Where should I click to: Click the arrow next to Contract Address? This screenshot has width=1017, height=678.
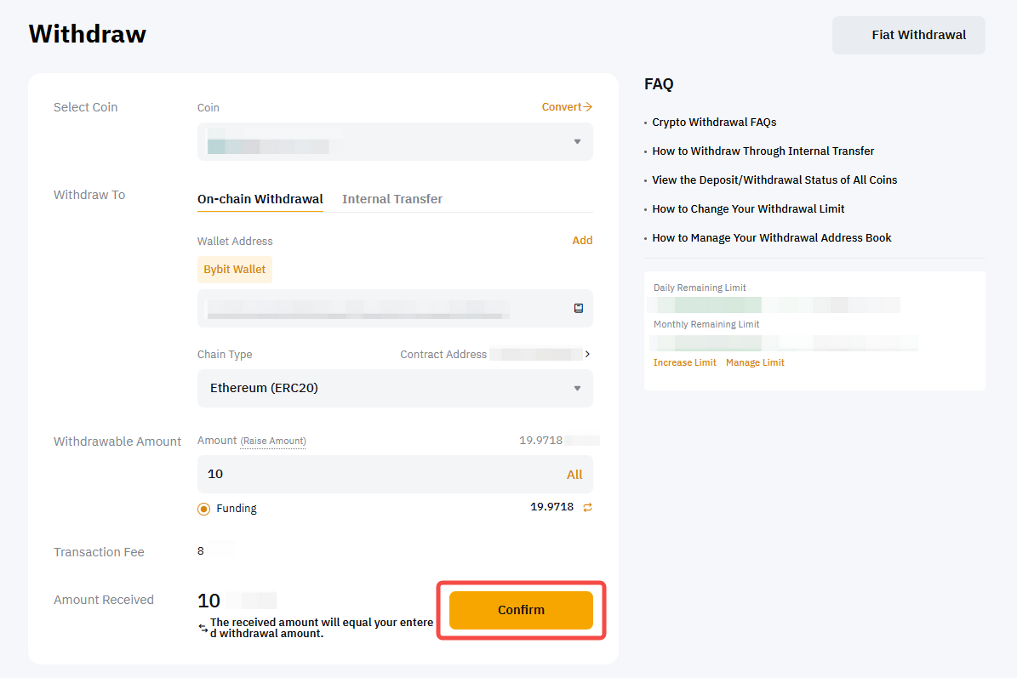(587, 354)
